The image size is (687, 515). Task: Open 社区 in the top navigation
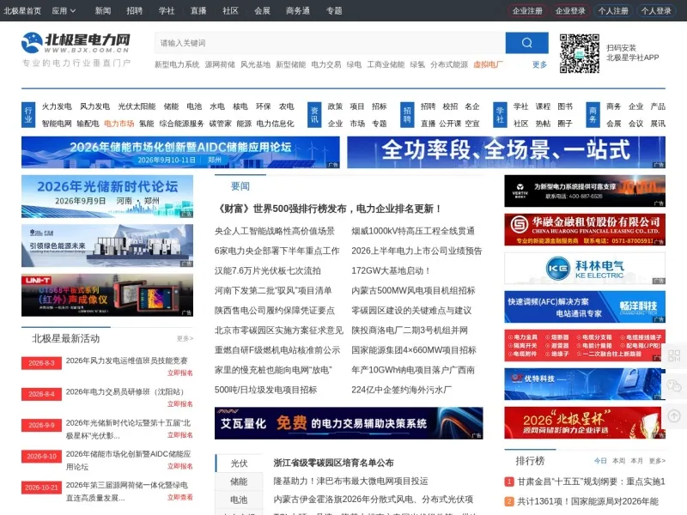tap(230, 10)
